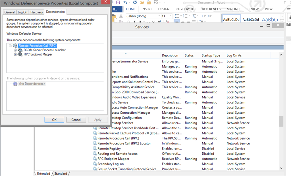Switch to the INSERT ribbon tab
Image resolution: width=291 pixels, height=176 pixels.
coord(147,9)
